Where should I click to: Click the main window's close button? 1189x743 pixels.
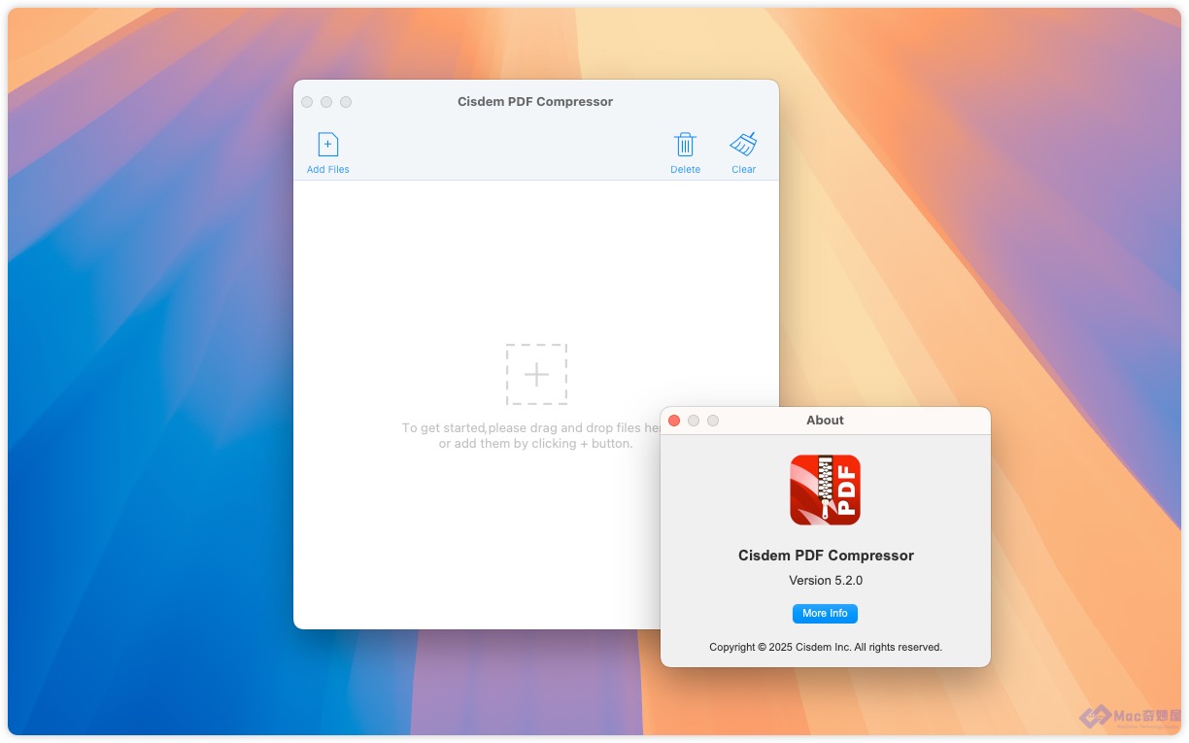tap(307, 102)
